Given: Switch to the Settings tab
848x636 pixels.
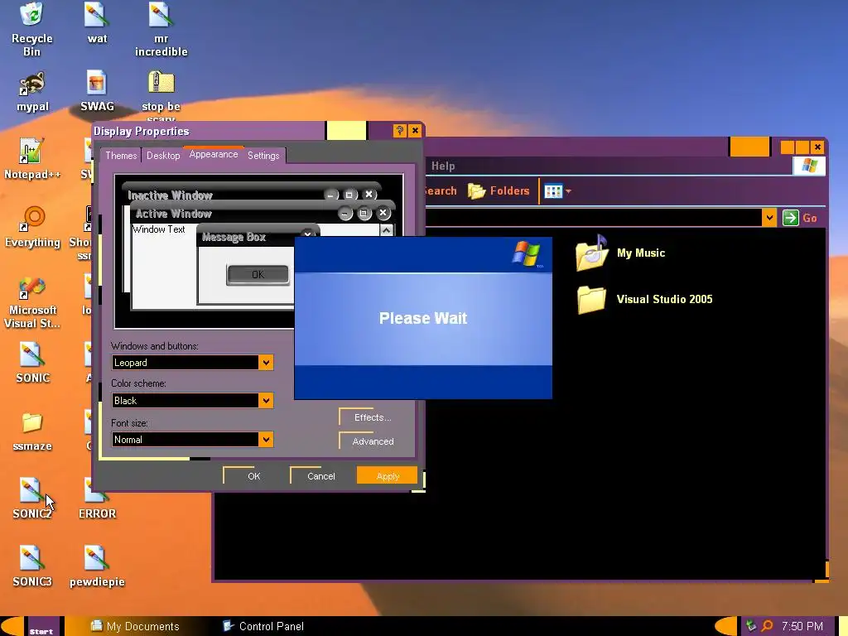Looking at the screenshot, I should (263, 155).
